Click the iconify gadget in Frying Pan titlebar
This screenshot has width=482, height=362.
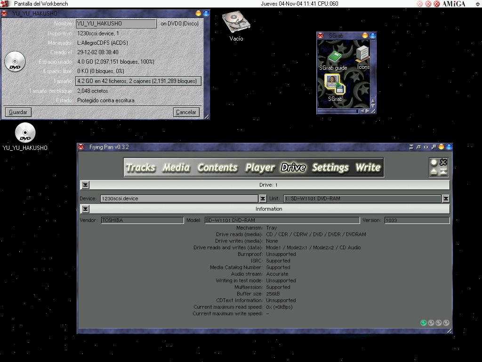point(411,147)
